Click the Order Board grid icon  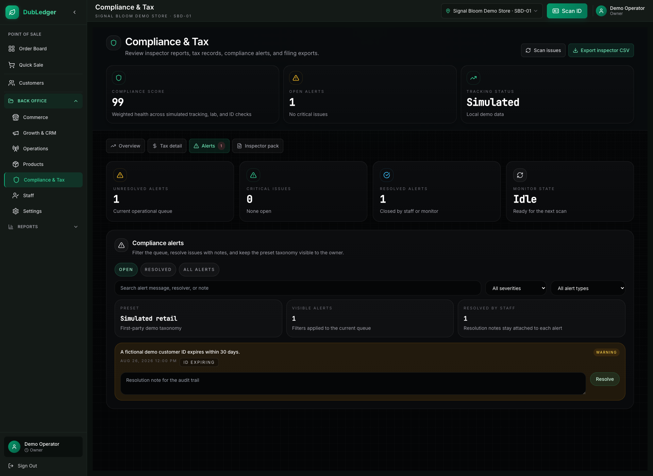[12, 49]
